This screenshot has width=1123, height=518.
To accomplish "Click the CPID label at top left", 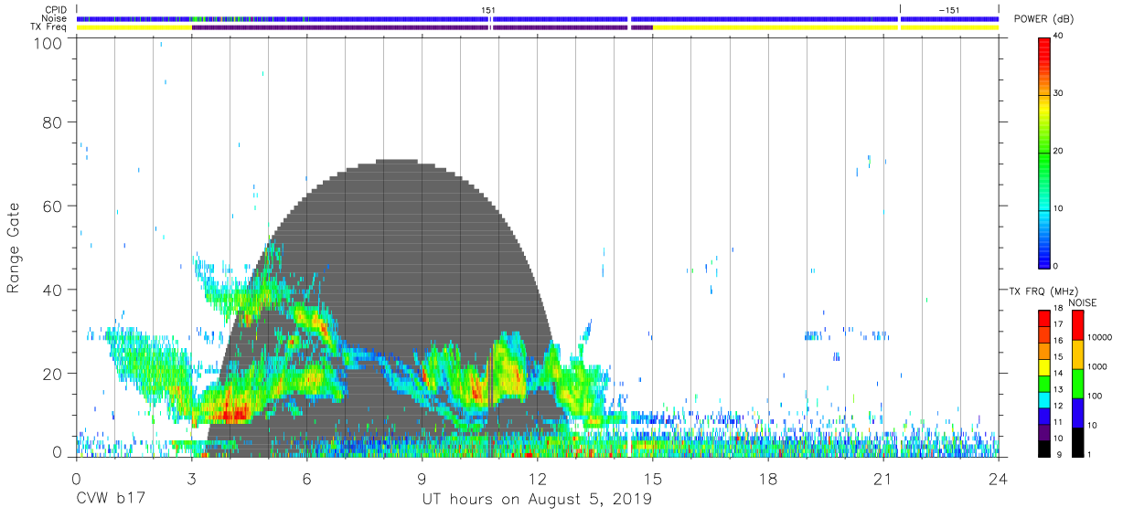I will (57, 10).
